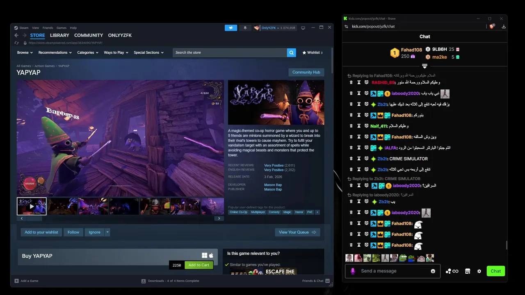This screenshot has height=295, width=525.
Task: Open Maison Bap developer link
Action: (273, 185)
